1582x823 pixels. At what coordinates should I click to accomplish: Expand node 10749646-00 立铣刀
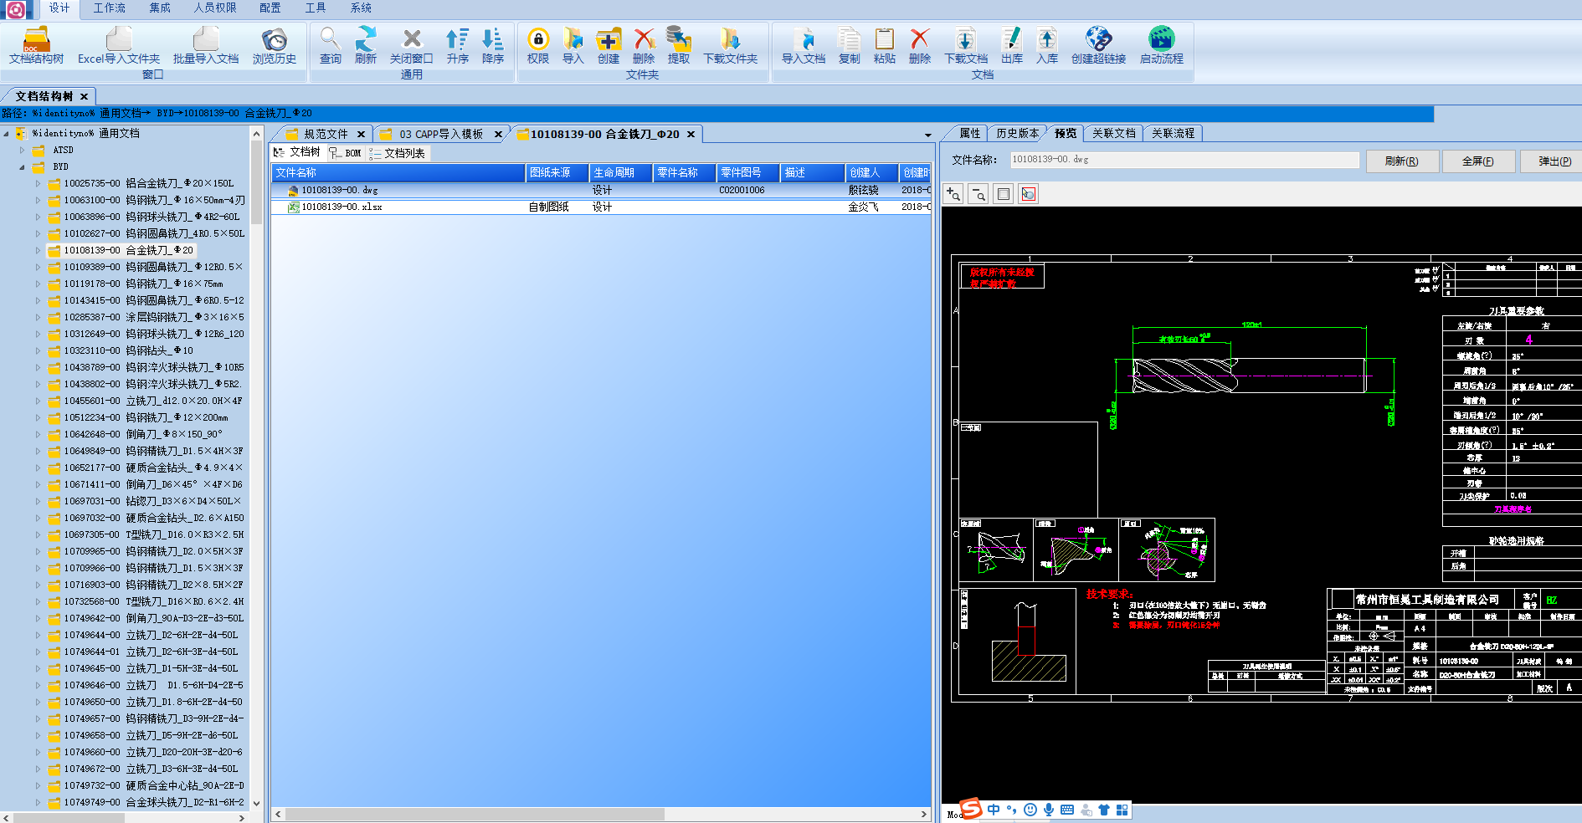pos(38,685)
